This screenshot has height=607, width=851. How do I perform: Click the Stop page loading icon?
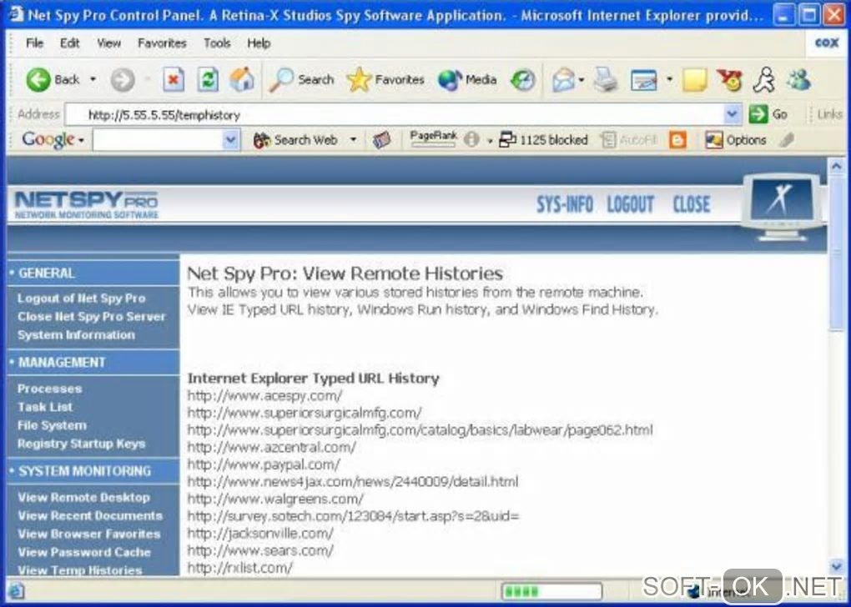tap(174, 80)
